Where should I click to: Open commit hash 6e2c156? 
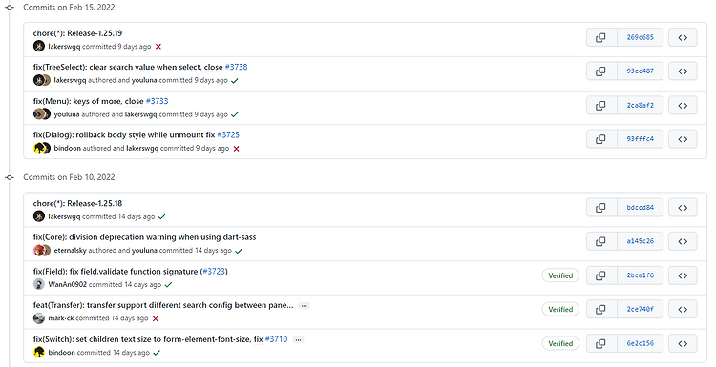click(x=640, y=343)
